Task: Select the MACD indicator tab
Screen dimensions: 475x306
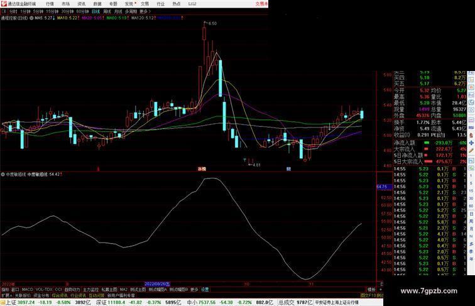Action: pos(27,290)
